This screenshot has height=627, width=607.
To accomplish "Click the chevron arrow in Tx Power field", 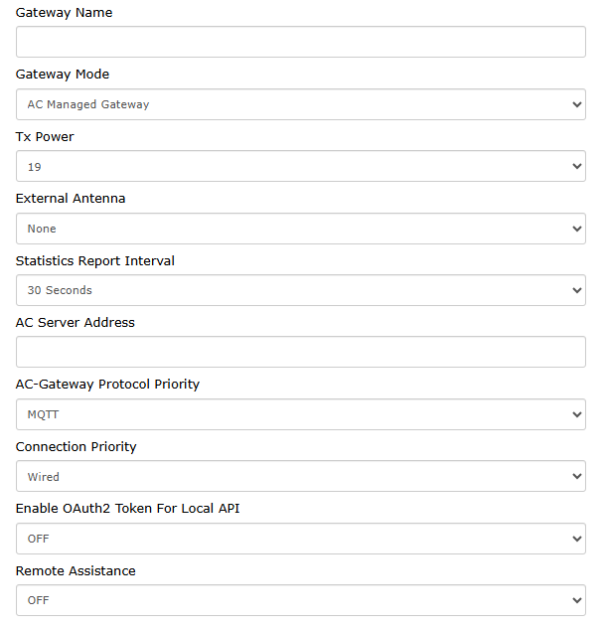I will click(x=576, y=166).
